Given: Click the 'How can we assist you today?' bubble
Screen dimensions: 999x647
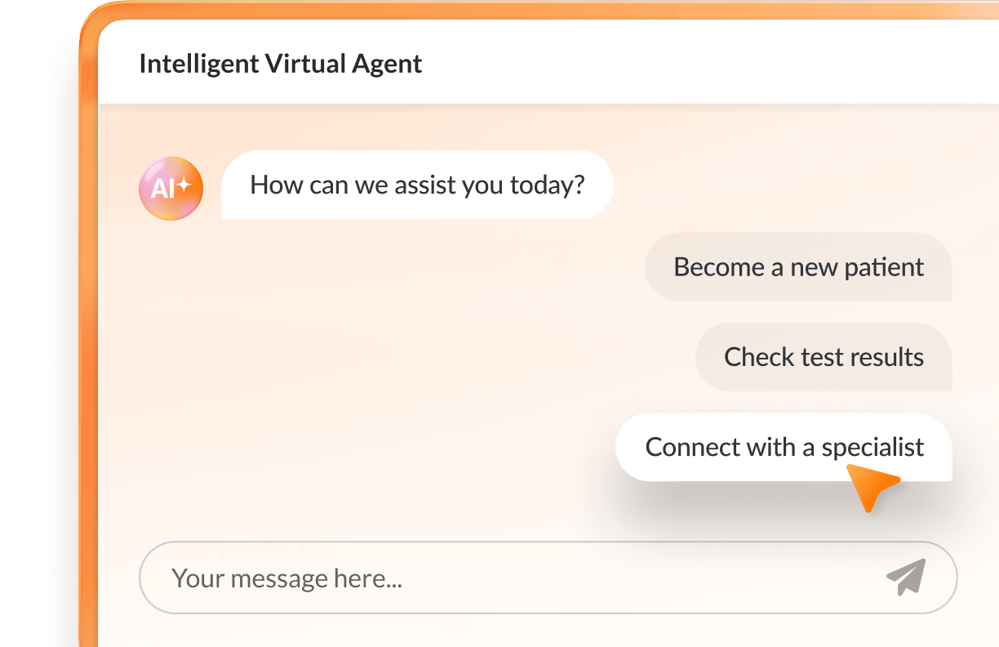Looking at the screenshot, I should pyautogui.click(x=417, y=185).
